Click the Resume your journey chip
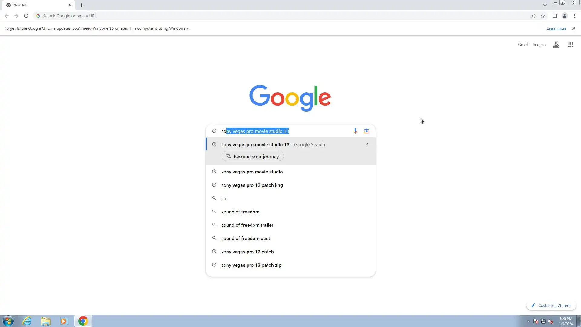 [253, 157]
